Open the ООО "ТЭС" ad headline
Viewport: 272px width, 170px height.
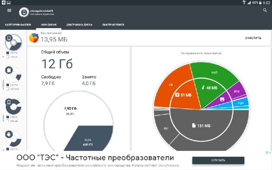click(x=95, y=158)
